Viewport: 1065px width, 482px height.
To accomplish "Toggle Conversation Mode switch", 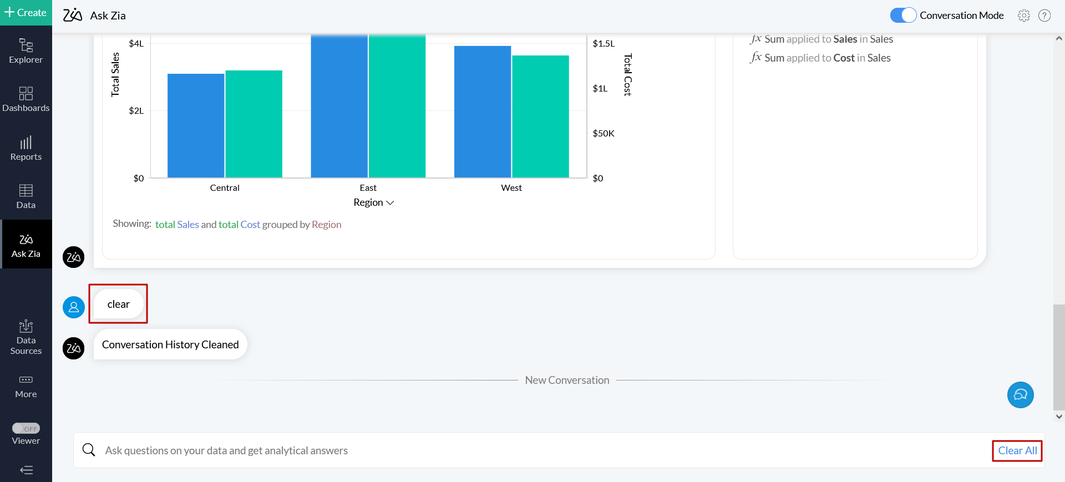I will [x=902, y=16].
